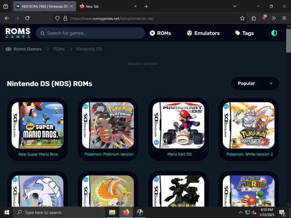Open the Ho-Oh HeartGold cover thumbnail
The width and height of the screenshot is (291, 218).
[x=108, y=191]
